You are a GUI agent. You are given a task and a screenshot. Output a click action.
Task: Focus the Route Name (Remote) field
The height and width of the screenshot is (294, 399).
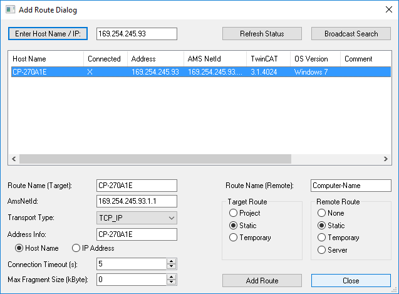[351, 186]
